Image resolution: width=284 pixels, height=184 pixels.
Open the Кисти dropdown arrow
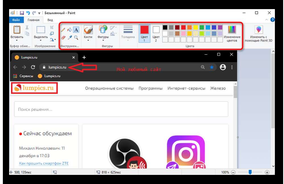(88, 40)
